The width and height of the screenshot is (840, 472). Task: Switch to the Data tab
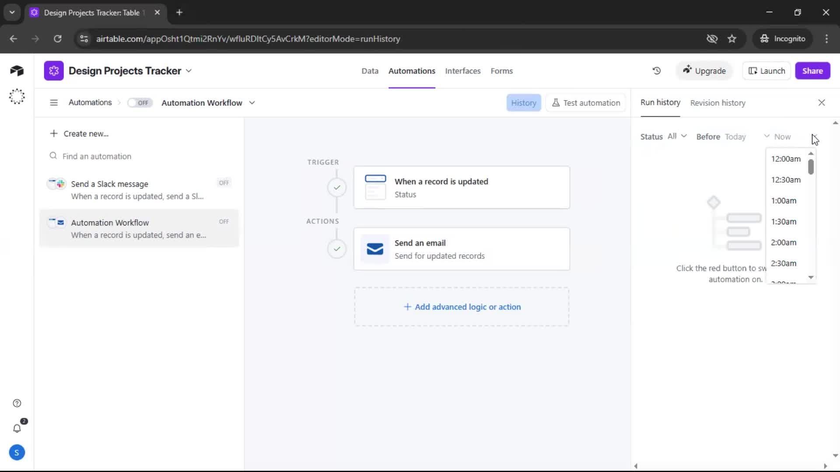[370, 71]
